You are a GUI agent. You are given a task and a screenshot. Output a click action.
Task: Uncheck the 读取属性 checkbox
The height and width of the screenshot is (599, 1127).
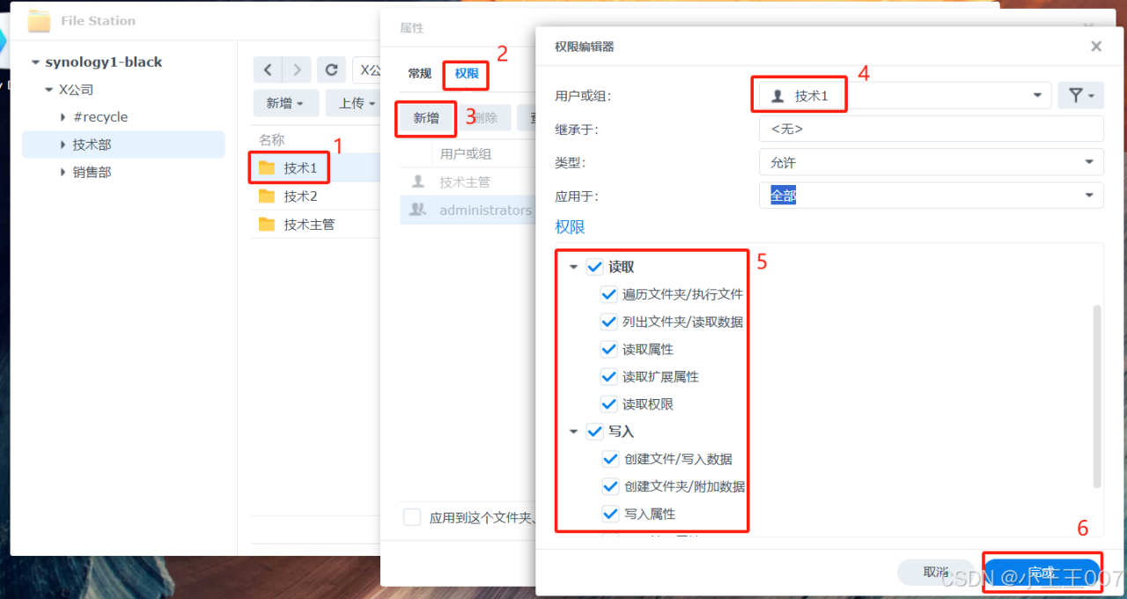pos(608,349)
